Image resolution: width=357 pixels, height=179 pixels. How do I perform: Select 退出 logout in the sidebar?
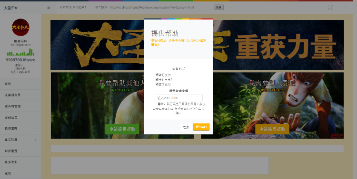click(x=20, y=173)
